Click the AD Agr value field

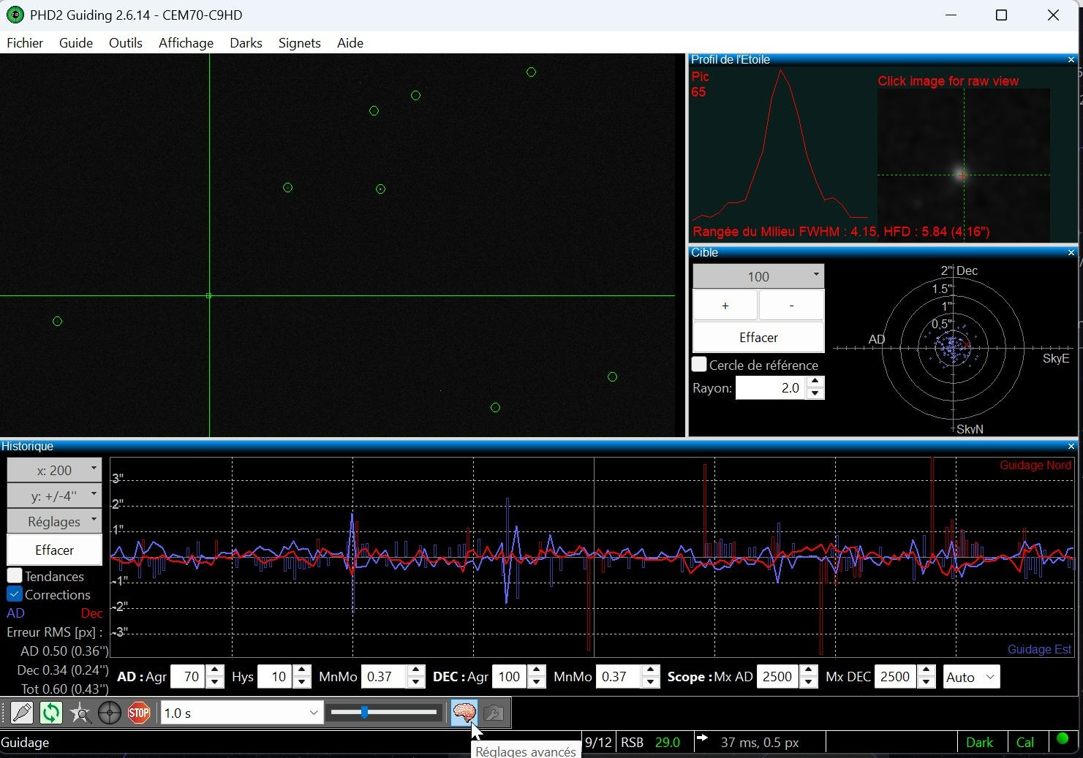(x=189, y=677)
